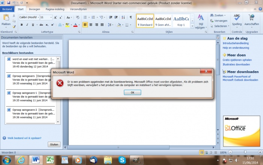The width and height of the screenshot is (263, 165).
Task: Open the Spelling checker
Action: 237,20
